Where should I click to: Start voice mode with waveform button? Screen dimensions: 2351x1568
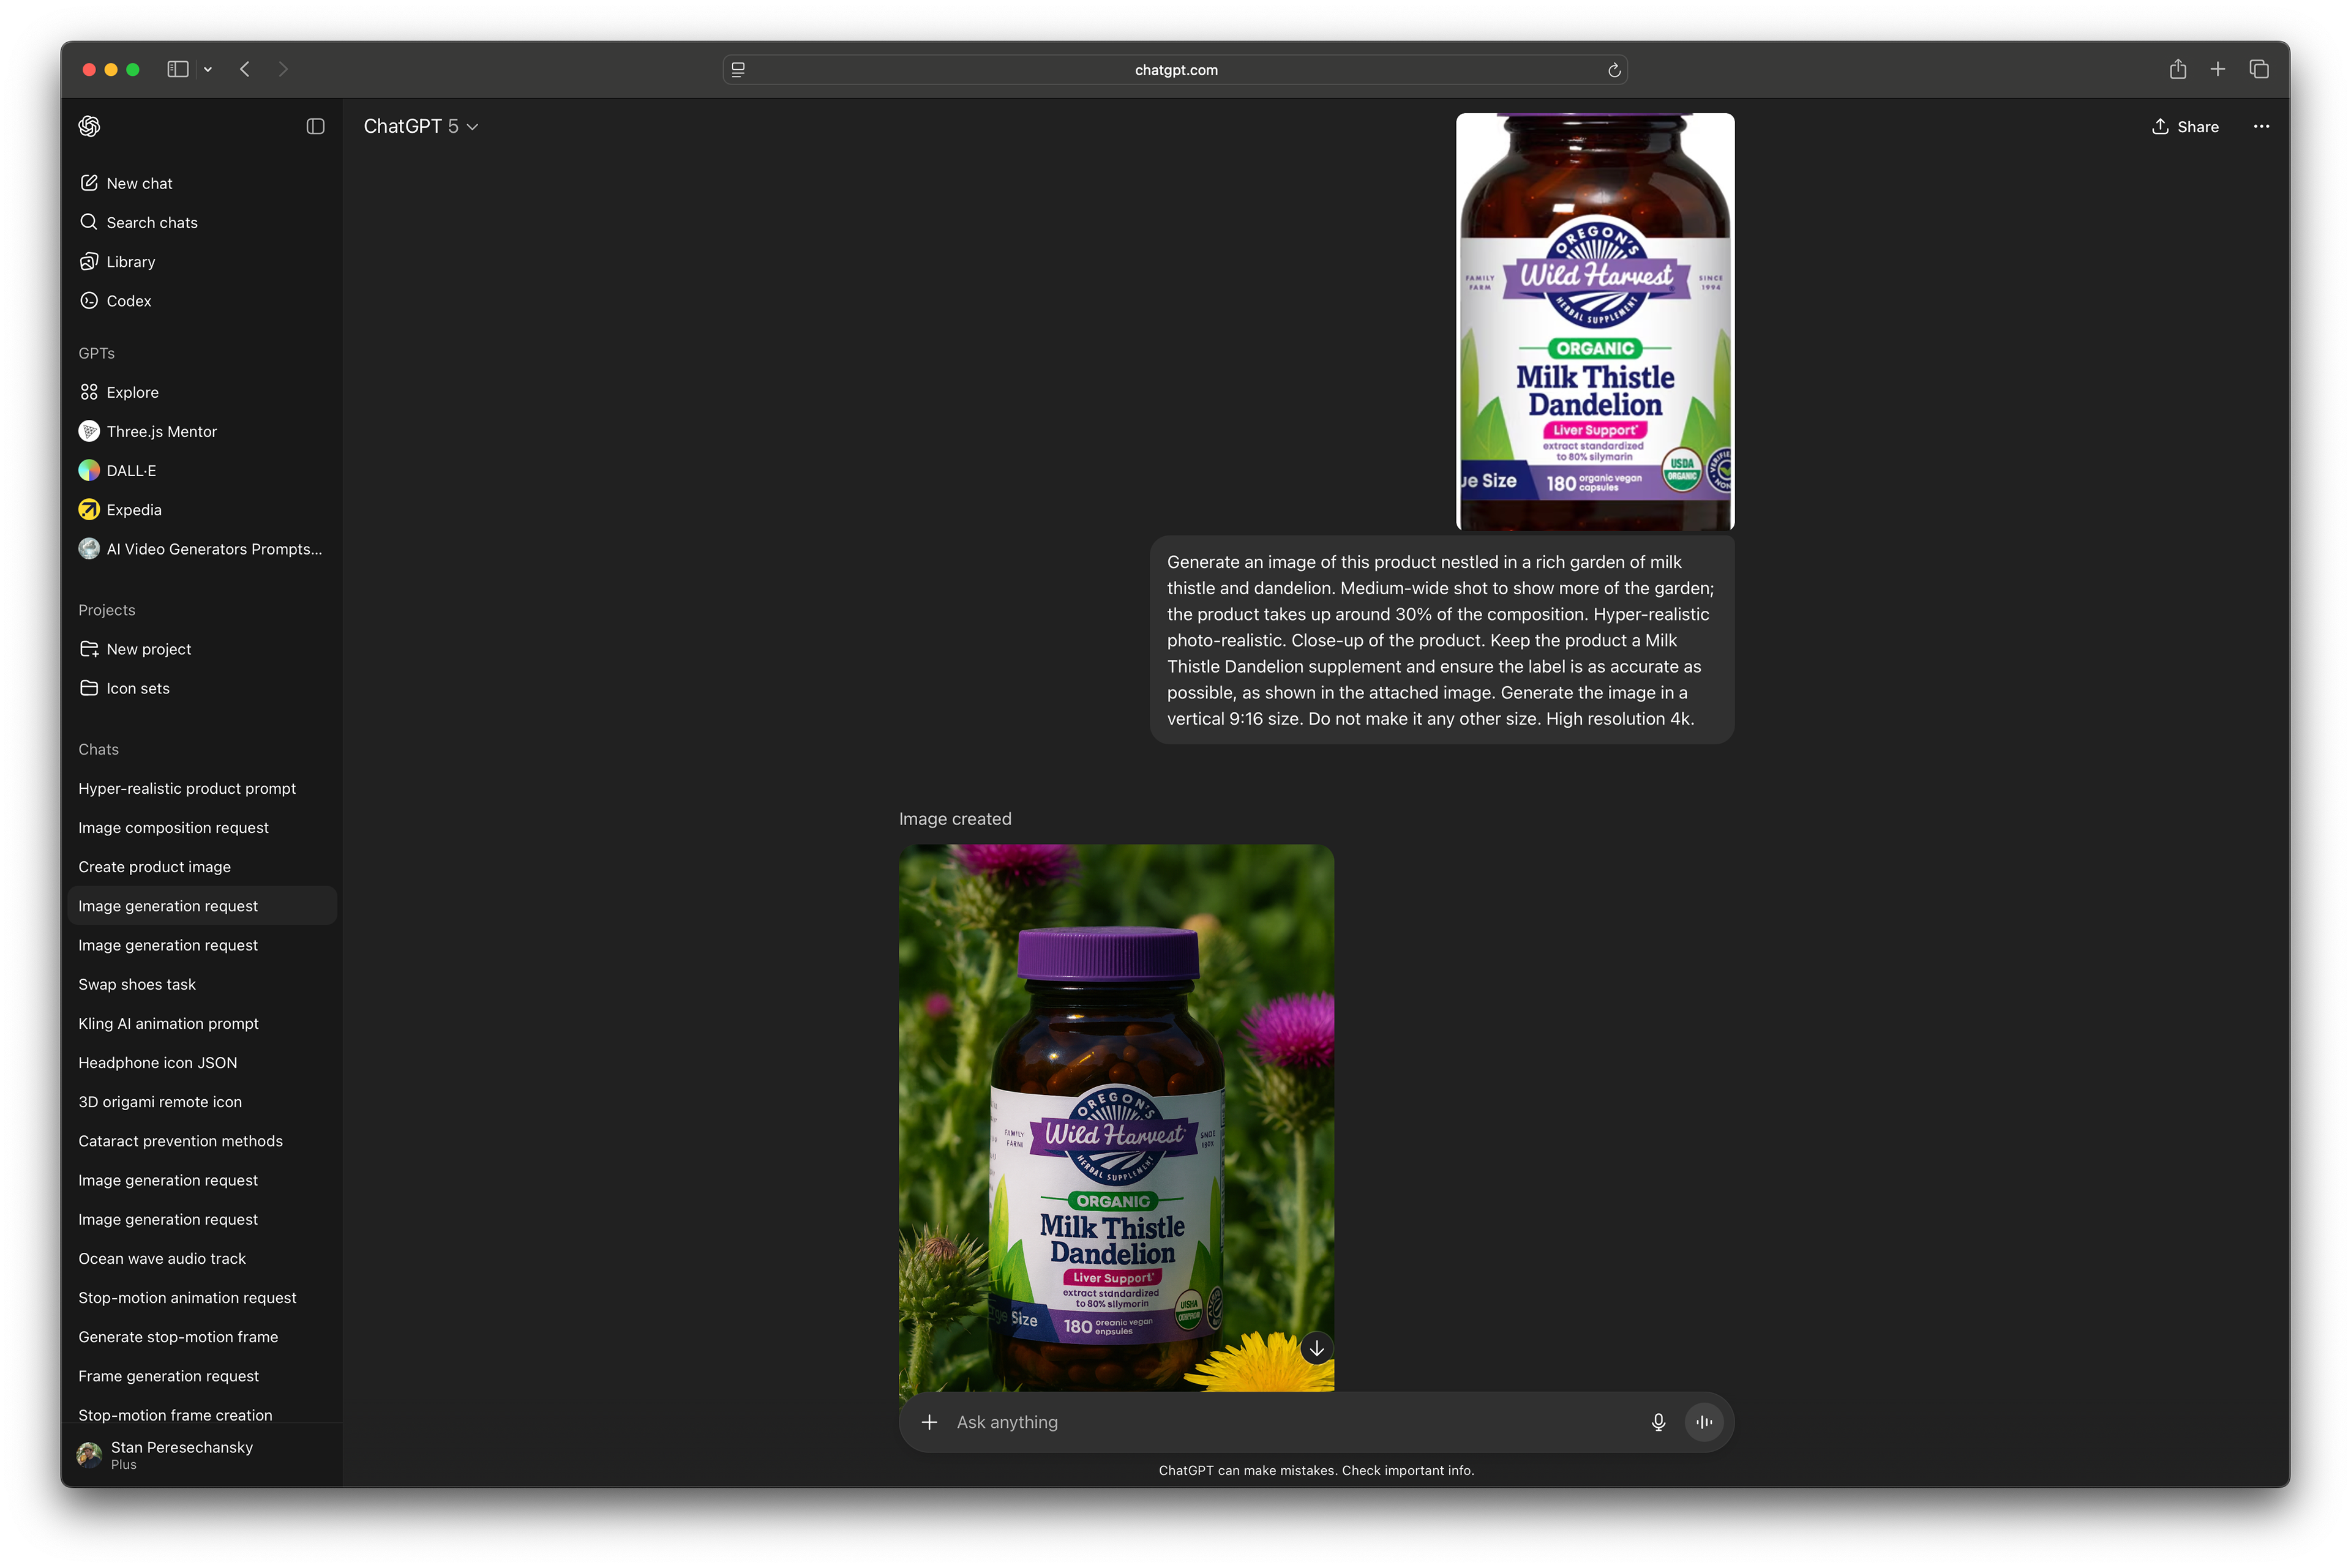1704,1421
